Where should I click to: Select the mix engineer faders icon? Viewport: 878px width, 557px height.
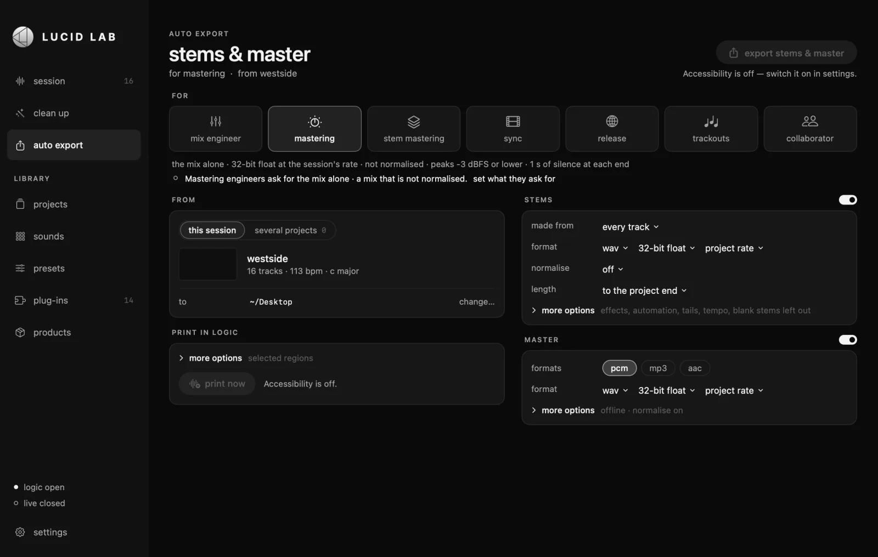coord(216,121)
